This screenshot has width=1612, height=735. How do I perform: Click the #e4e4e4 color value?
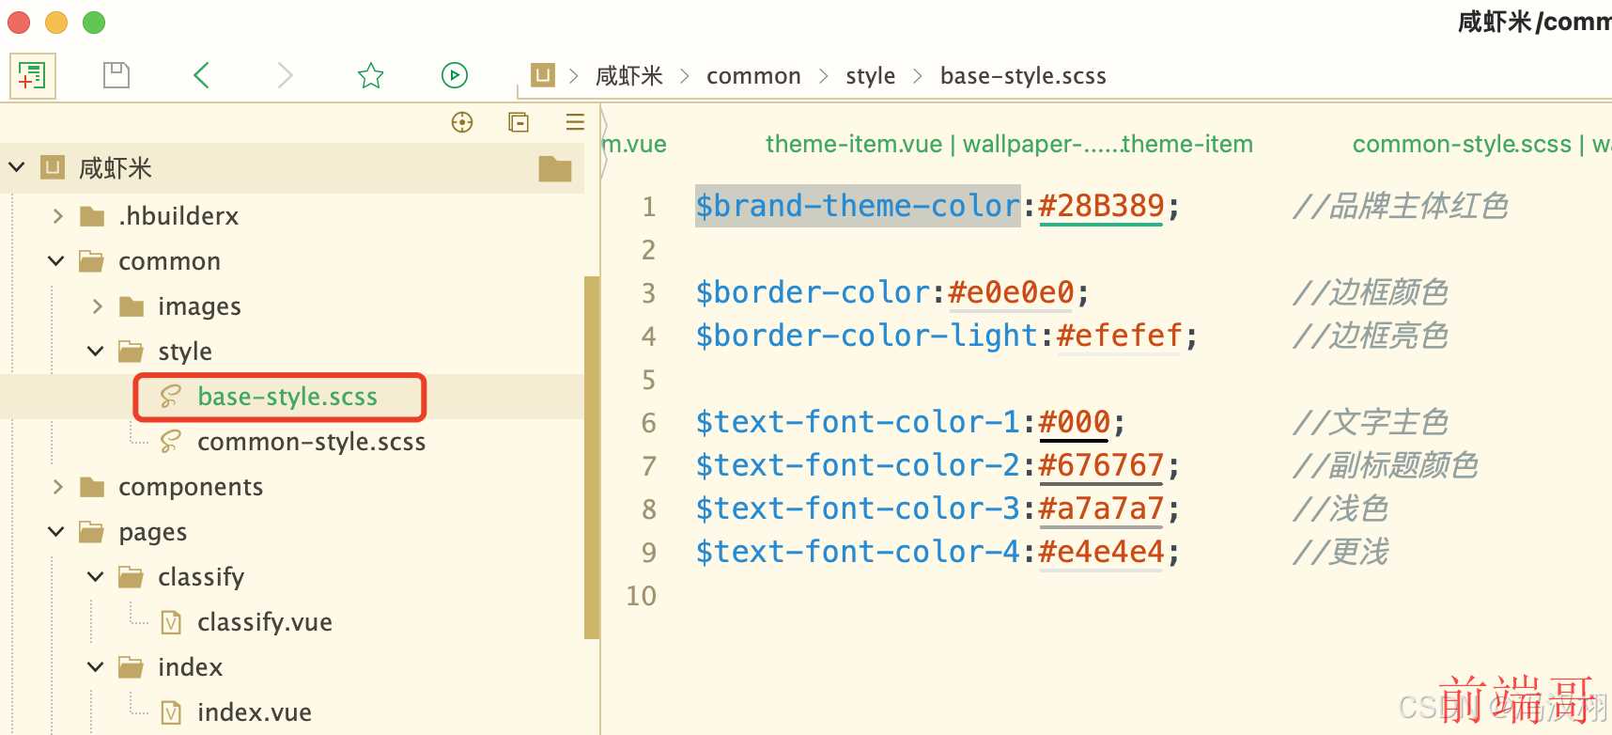(x=1101, y=552)
